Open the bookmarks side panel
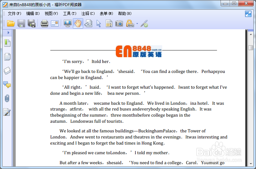The image size is (256, 169). (x=7, y=43)
